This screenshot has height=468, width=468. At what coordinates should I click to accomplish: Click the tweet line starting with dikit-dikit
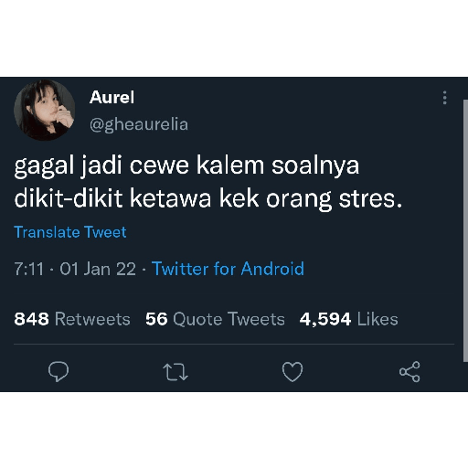(208, 199)
